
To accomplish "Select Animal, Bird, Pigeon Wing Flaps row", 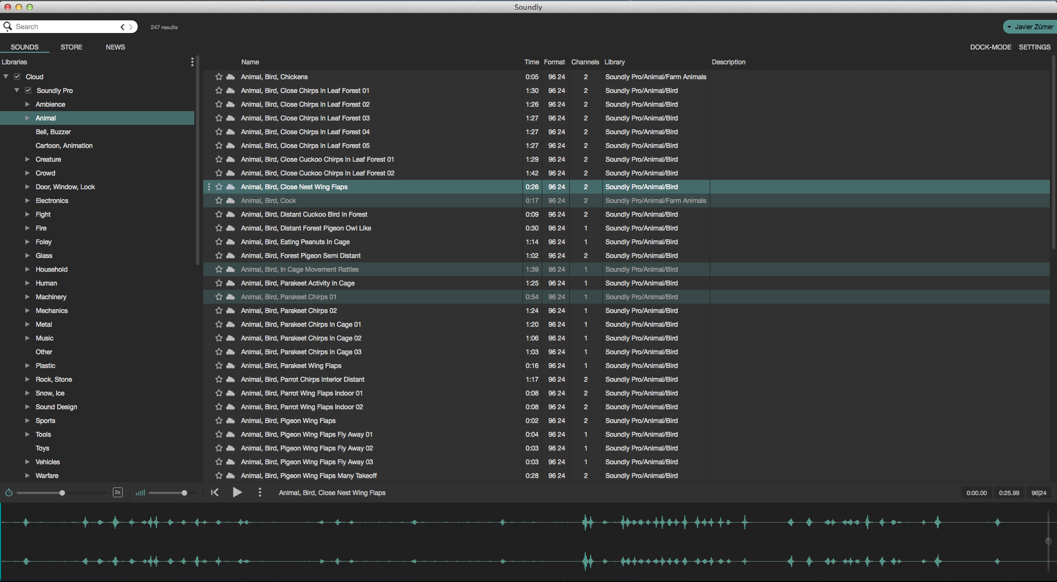I will pyautogui.click(x=626, y=421).
